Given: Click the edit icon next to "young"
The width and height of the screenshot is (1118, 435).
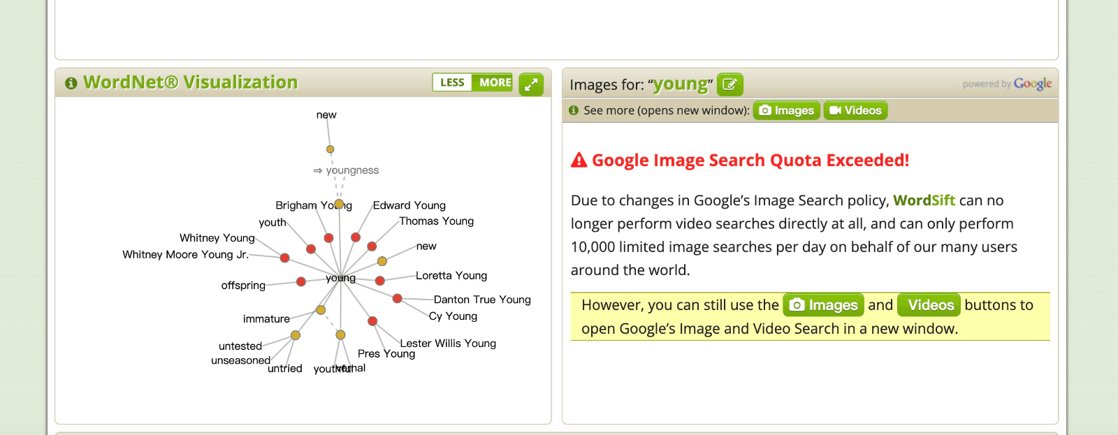Looking at the screenshot, I should tap(729, 84).
